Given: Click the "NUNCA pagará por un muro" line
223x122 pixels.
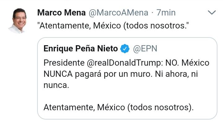Looking at the screenshot, I should pos(98,74).
